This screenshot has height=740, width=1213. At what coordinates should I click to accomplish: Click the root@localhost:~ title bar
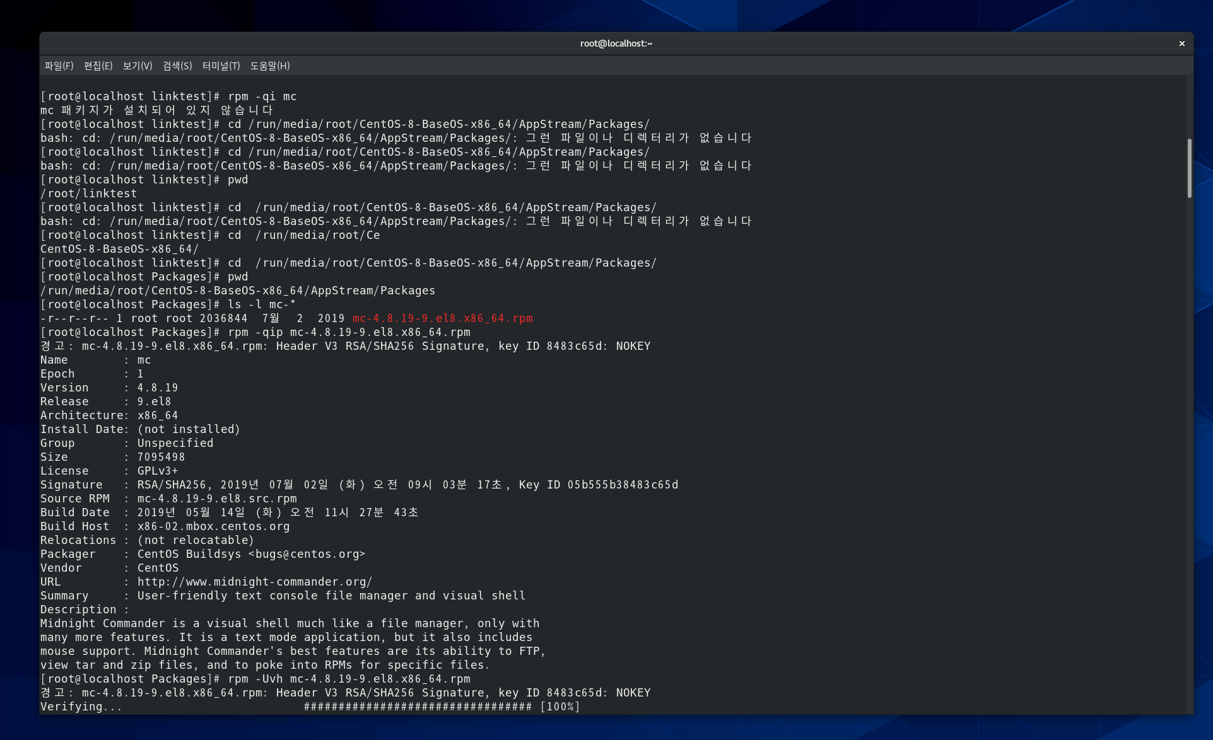click(616, 43)
